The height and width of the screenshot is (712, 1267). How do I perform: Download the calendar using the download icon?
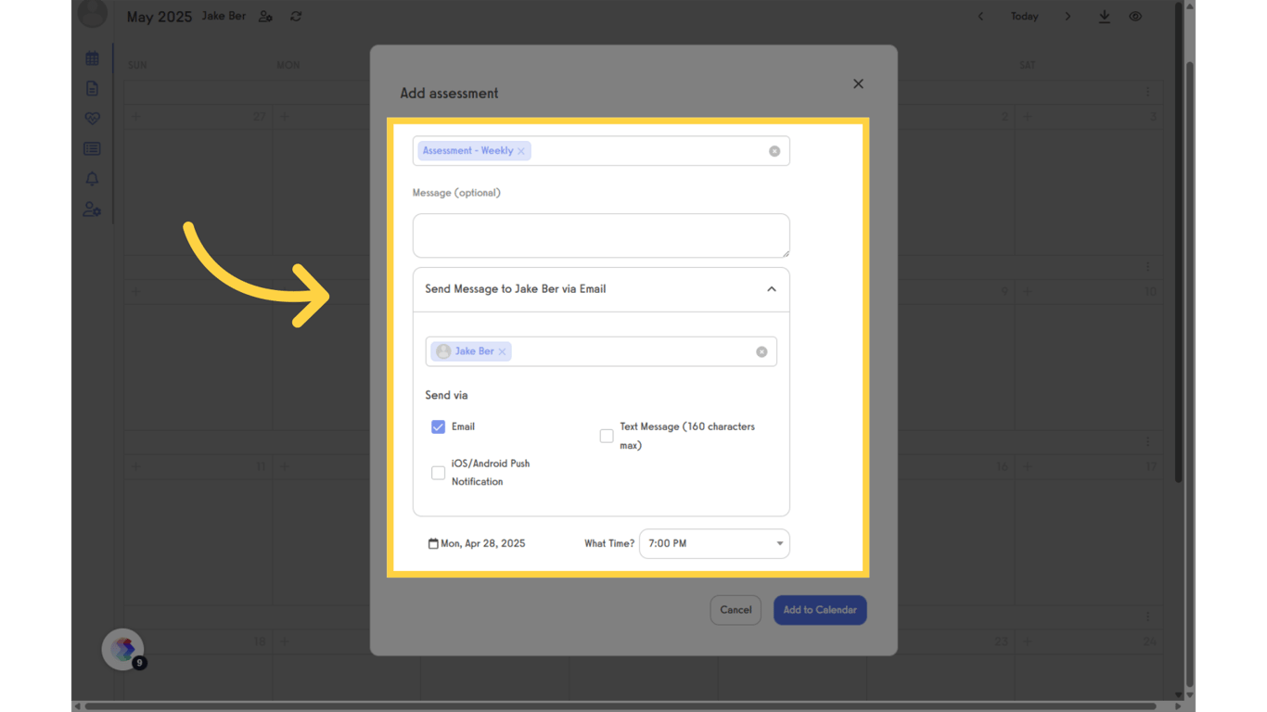(1105, 16)
